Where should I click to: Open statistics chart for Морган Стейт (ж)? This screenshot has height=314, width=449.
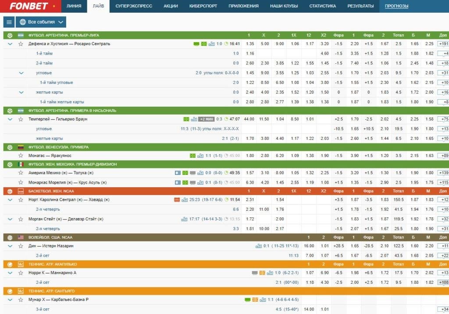[x=184, y=219]
